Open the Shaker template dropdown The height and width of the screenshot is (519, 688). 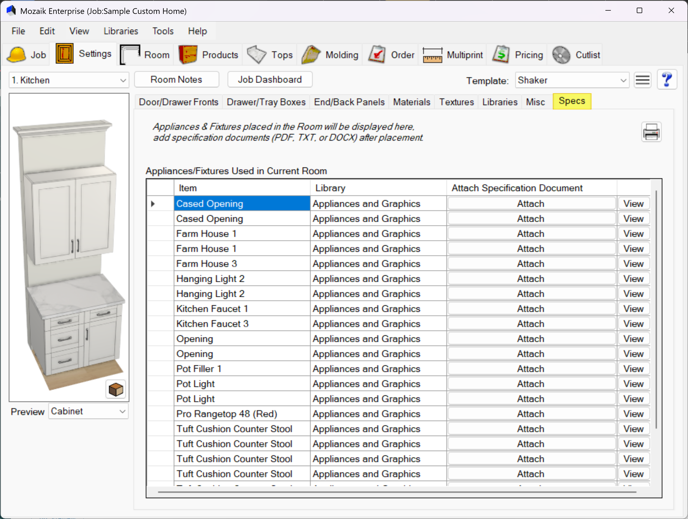pos(623,81)
